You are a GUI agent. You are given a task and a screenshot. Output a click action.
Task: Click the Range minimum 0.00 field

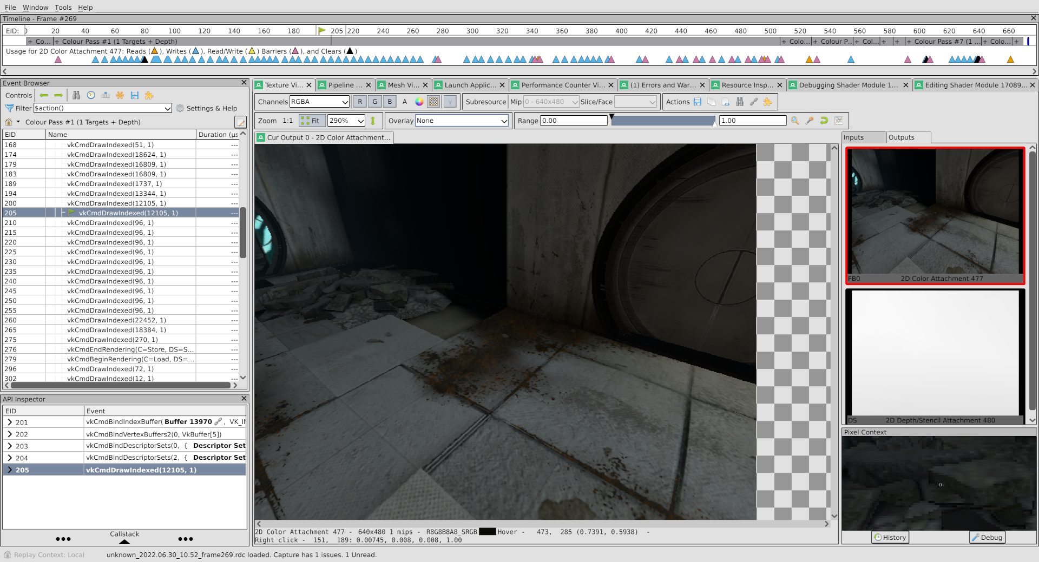click(x=574, y=121)
